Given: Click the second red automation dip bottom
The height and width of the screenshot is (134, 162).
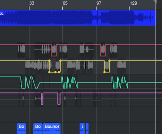Looking at the screenshot, I should coord(103,56).
